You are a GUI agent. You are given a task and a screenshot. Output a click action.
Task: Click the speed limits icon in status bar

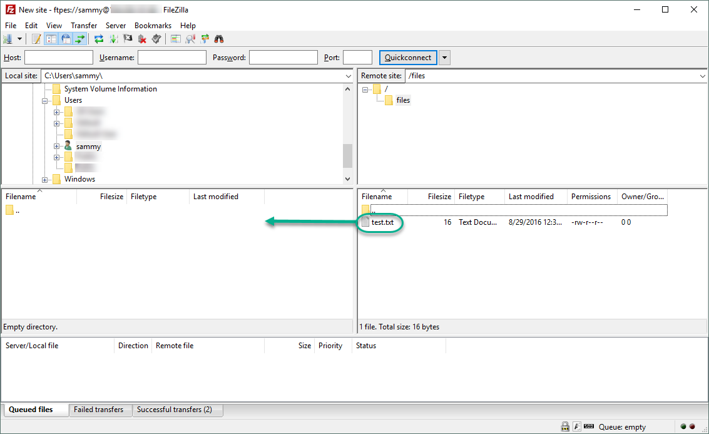tap(577, 426)
